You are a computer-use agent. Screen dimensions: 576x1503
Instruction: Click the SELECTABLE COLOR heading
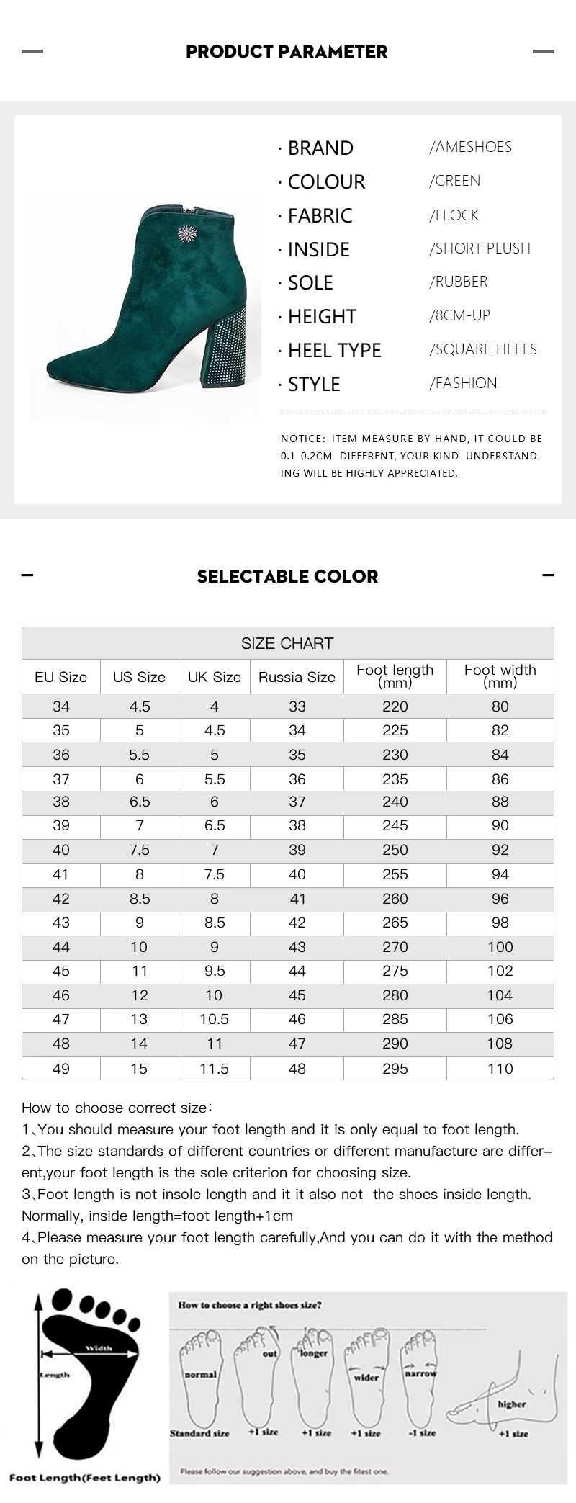tap(287, 576)
